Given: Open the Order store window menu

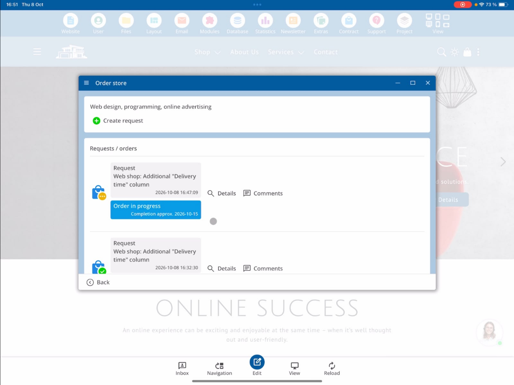Looking at the screenshot, I should click(87, 83).
